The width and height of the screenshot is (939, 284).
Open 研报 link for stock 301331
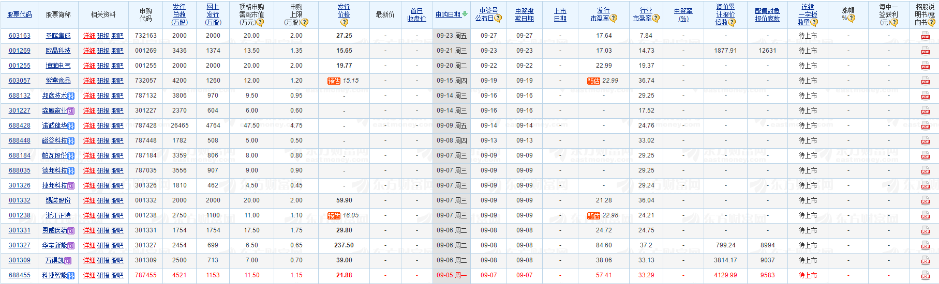coord(103,230)
